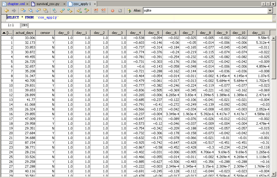This screenshot has width=277, height=178.
Task: Sort by the day__4 column header
Action: [x=135, y=33]
